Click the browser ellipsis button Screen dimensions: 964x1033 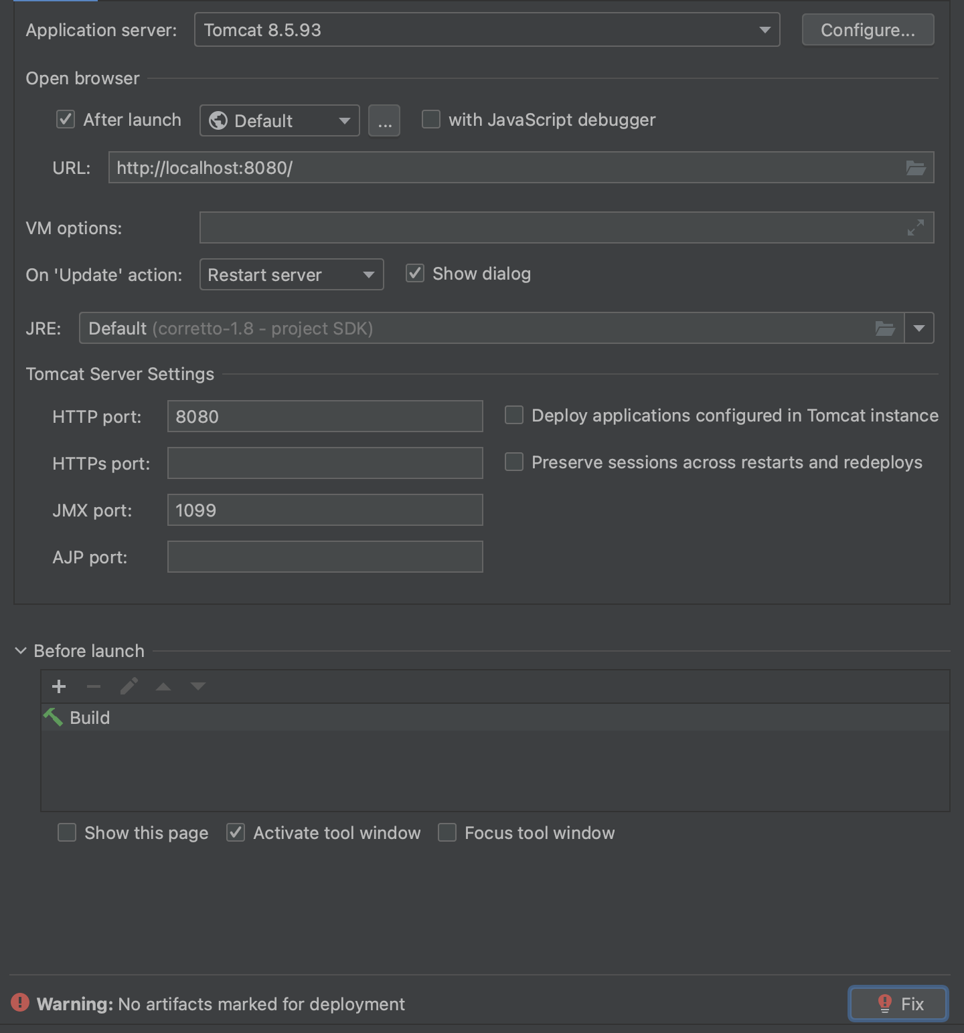pyautogui.click(x=384, y=120)
